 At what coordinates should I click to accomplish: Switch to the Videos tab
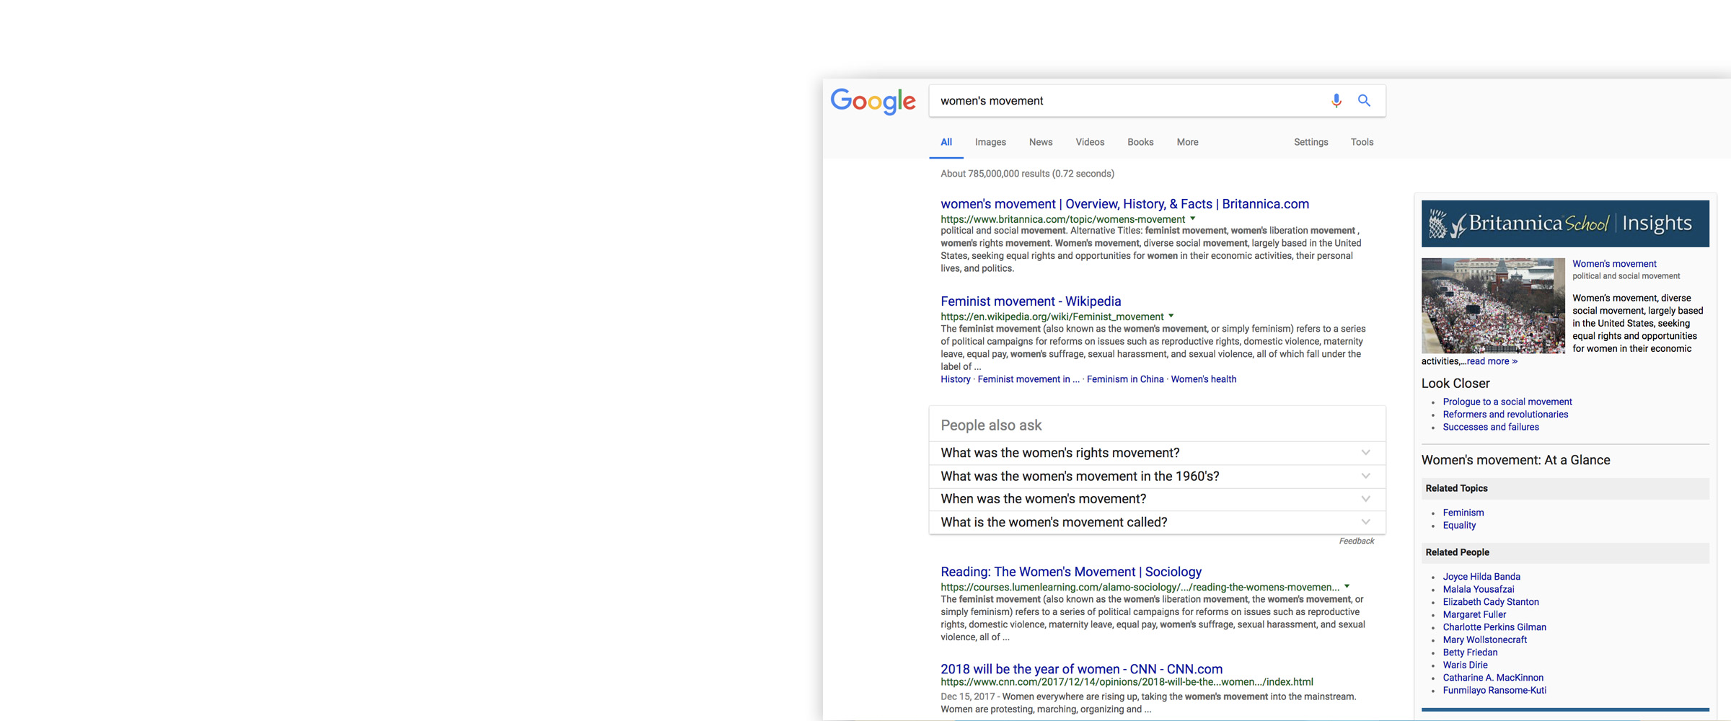(1090, 142)
